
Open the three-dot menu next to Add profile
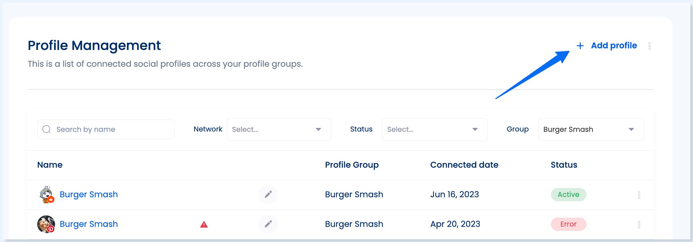point(649,46)
